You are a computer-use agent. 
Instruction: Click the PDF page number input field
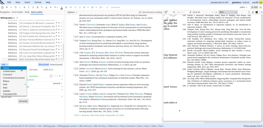pos(188,12)
